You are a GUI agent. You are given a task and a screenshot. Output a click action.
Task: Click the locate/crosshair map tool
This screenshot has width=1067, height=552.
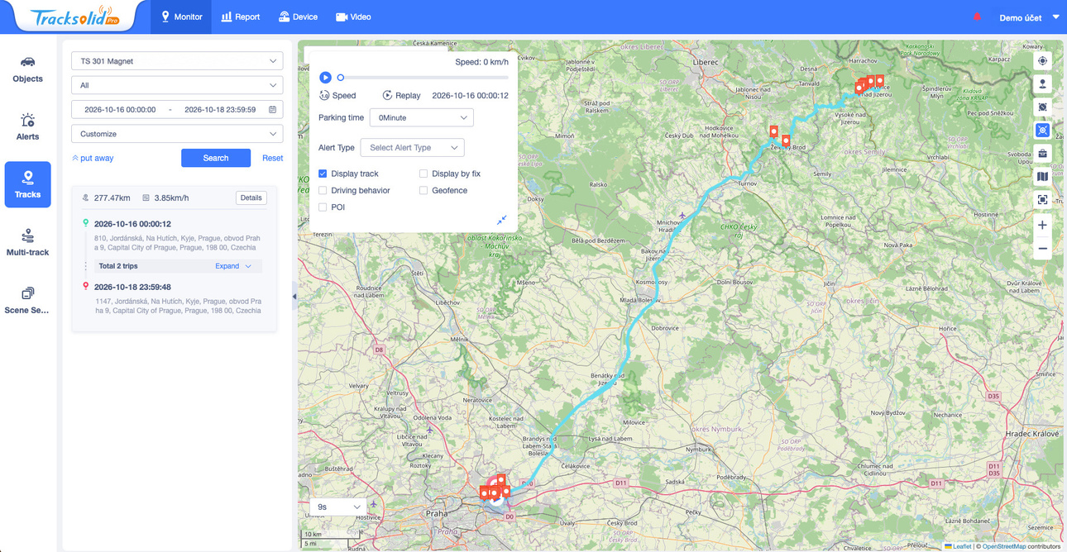[1042, 60]
